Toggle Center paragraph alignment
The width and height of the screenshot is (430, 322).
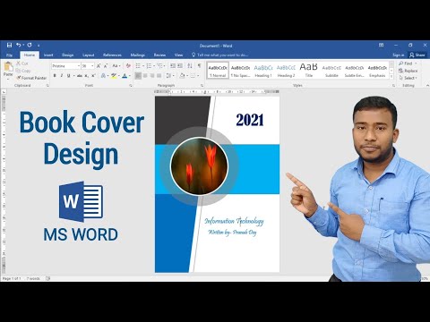pyautogui.click(x=145, y=76)
